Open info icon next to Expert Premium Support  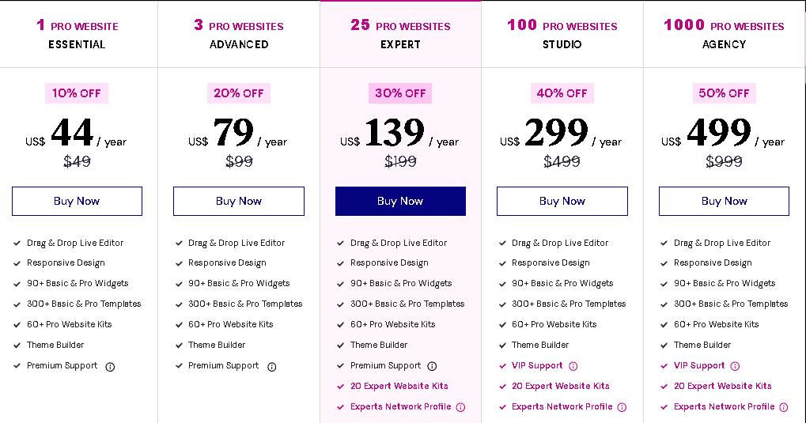(x=432, y=366)
